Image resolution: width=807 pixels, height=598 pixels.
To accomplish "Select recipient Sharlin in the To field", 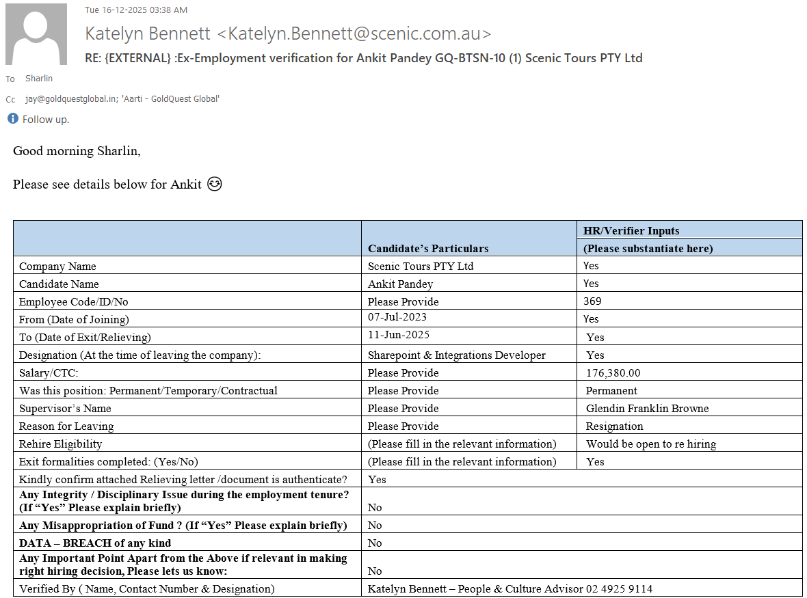I will point(39,79).
